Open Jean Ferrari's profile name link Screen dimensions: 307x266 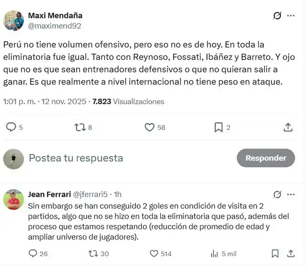pyautogui.click(x=49, y=194)
